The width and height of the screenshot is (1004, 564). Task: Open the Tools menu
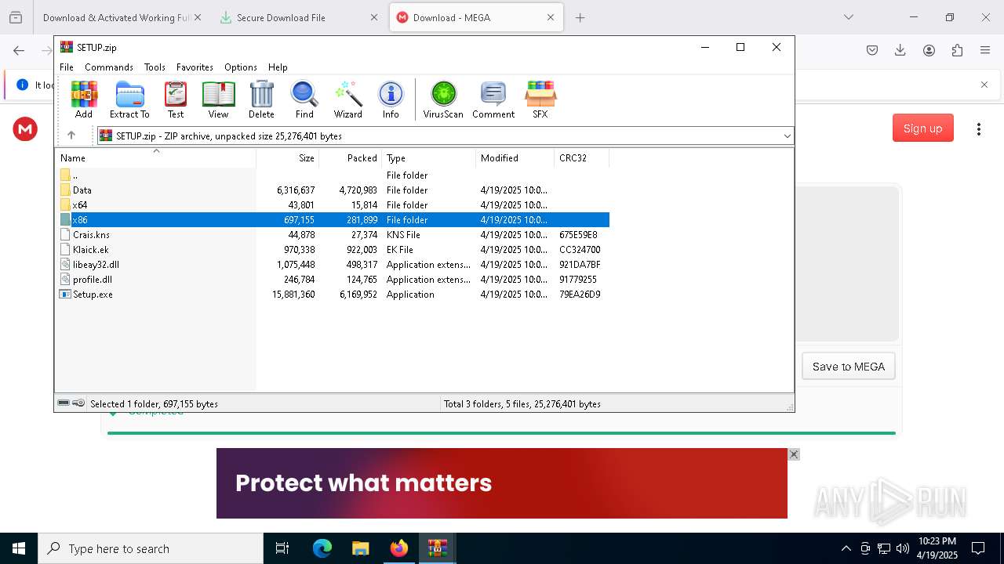click(155, 67)
